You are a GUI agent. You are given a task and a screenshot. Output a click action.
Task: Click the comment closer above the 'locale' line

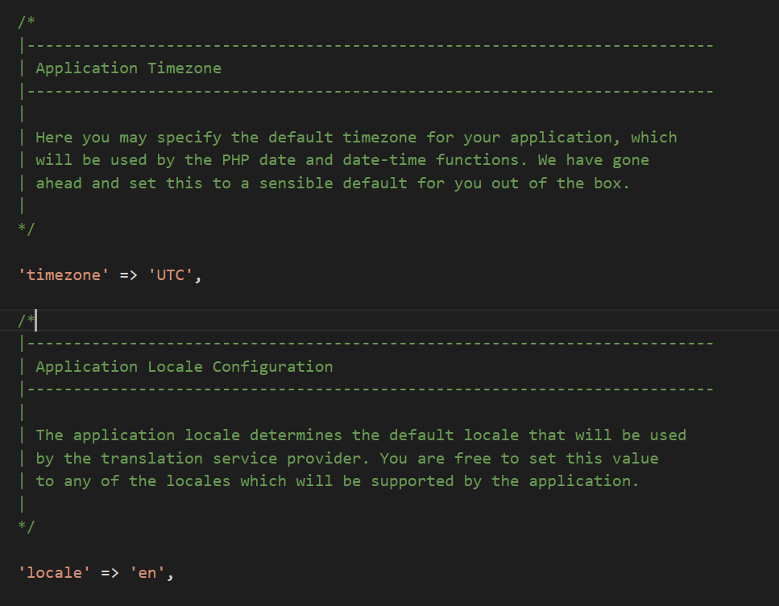pyautogui.click(x=26, y=527)
